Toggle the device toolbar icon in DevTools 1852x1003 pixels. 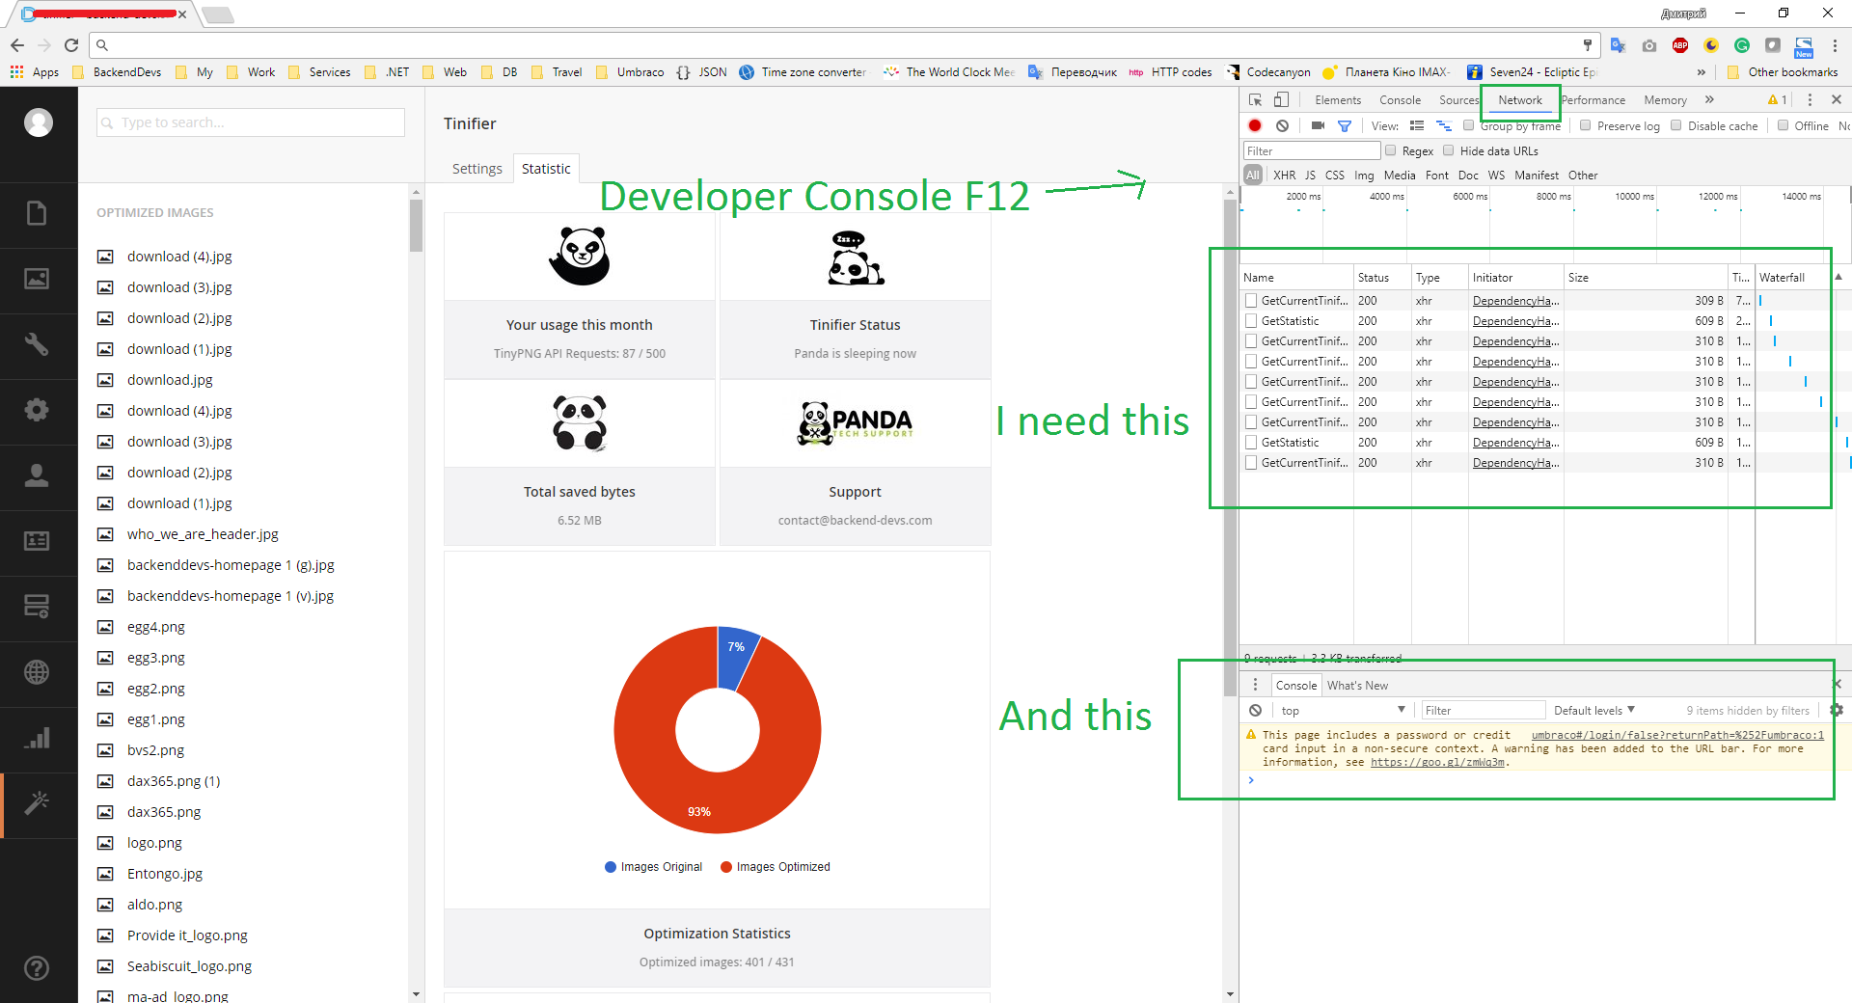tap(1281, 100)
